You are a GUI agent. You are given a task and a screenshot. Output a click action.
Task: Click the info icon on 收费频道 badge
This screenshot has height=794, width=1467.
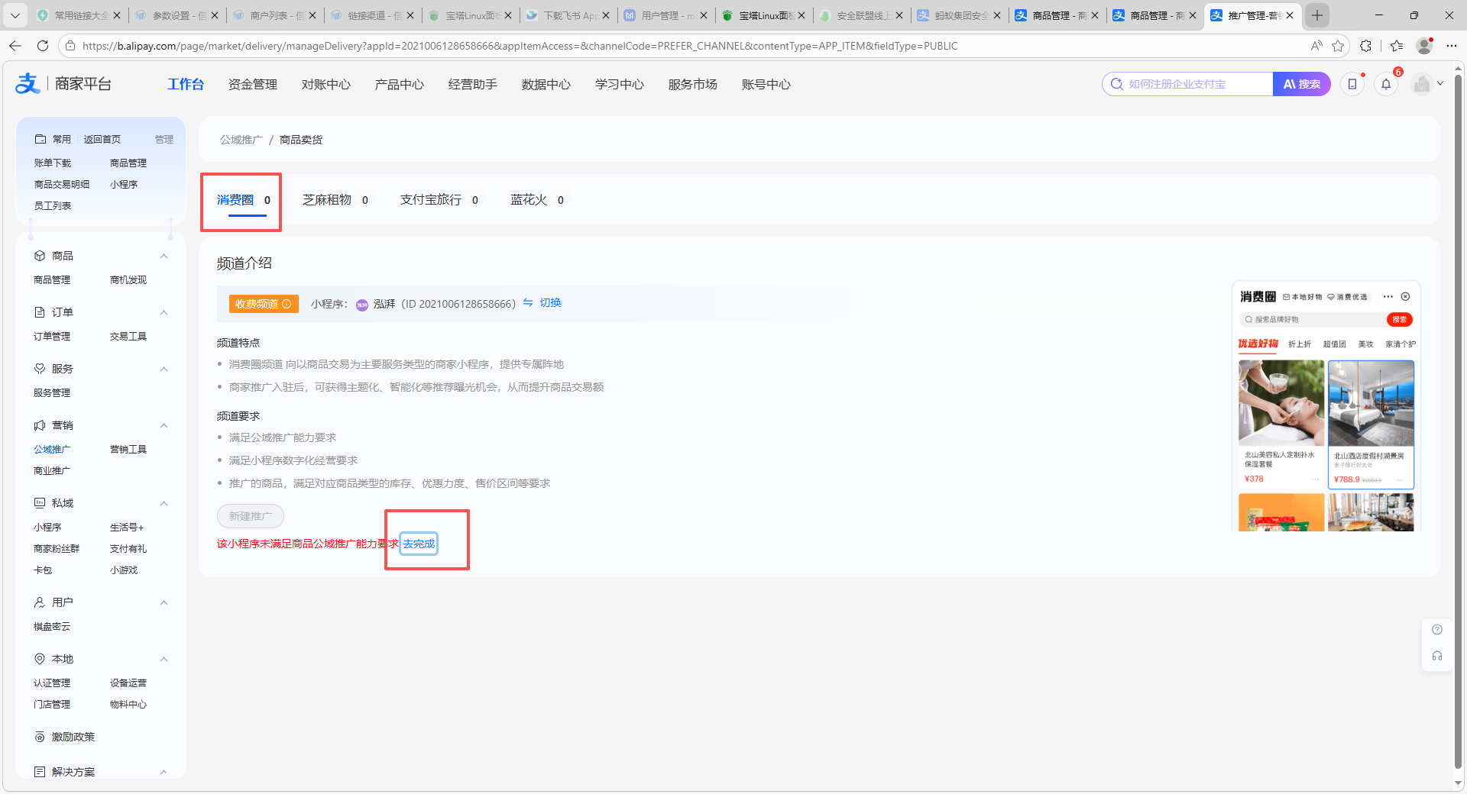tap(287, 304)
